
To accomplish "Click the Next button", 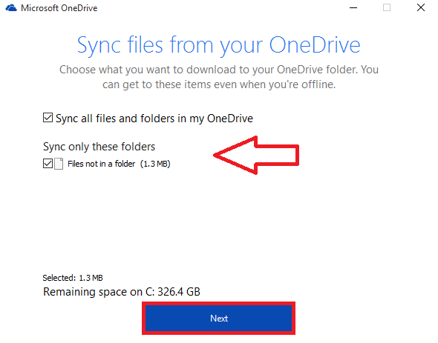I will [219, 318].
